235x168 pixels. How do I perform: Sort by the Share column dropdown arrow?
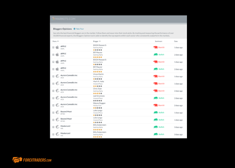point(58,41)
